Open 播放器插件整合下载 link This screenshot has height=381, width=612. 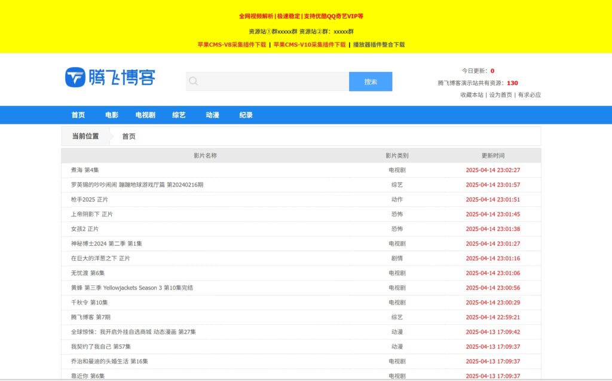[x=379, y=44]
